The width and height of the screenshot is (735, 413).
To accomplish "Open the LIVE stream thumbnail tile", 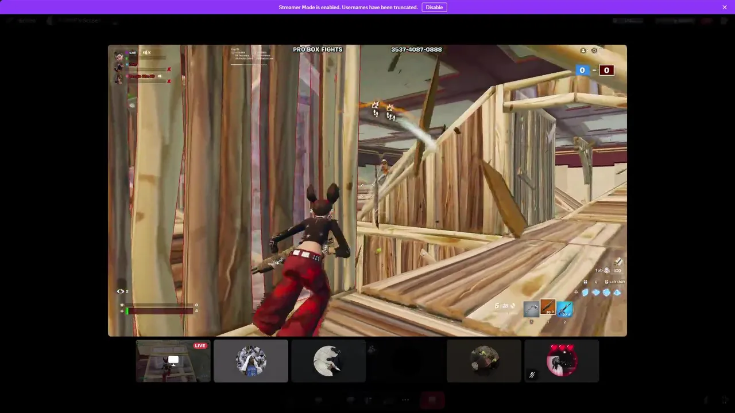I will [x=173, y=361].
